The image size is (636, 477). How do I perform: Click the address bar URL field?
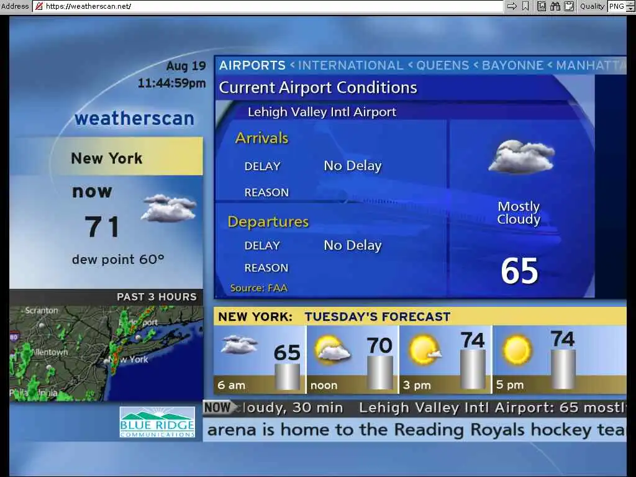pyautogui.click(x=268, y=6)
